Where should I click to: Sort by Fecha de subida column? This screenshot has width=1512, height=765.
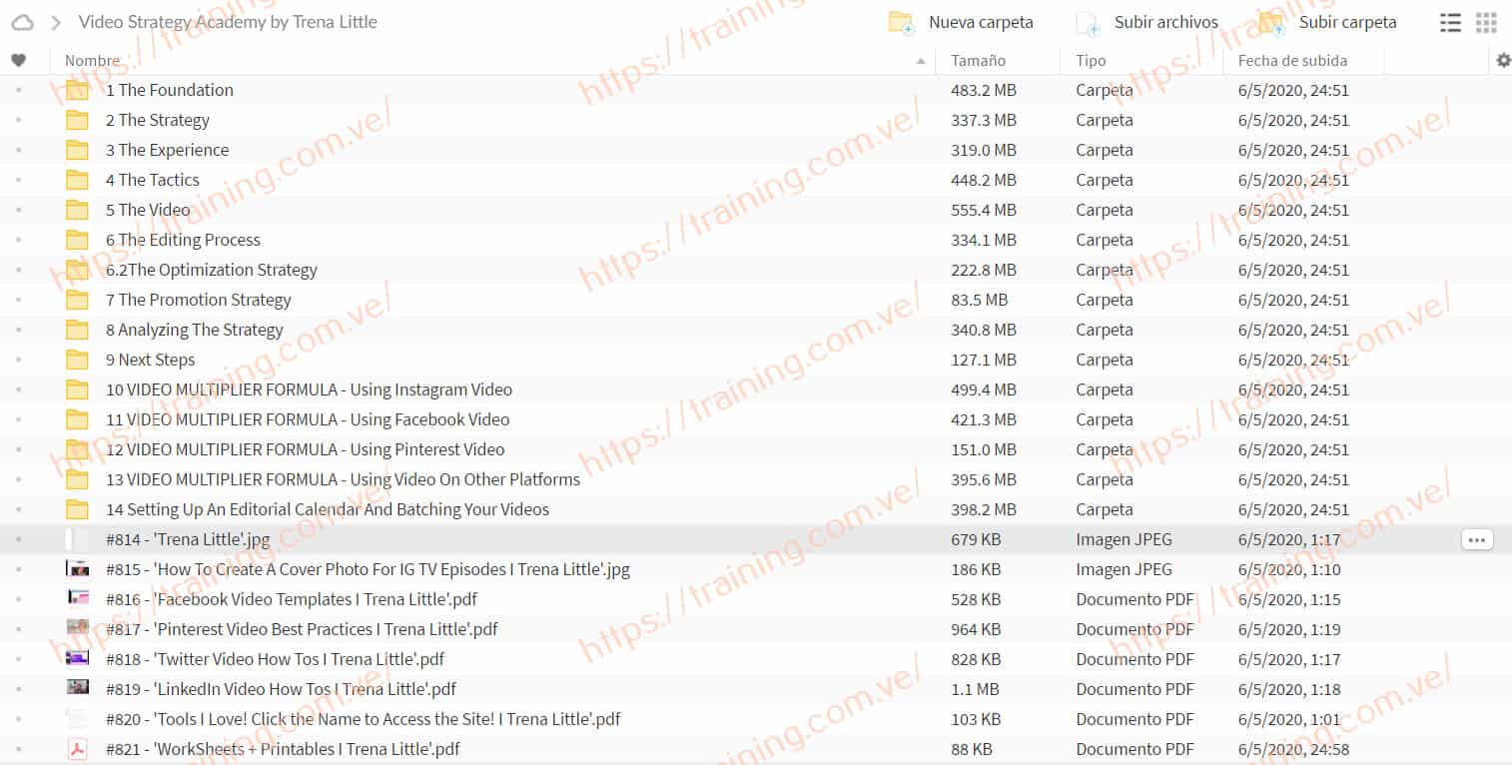[1293, 61]
